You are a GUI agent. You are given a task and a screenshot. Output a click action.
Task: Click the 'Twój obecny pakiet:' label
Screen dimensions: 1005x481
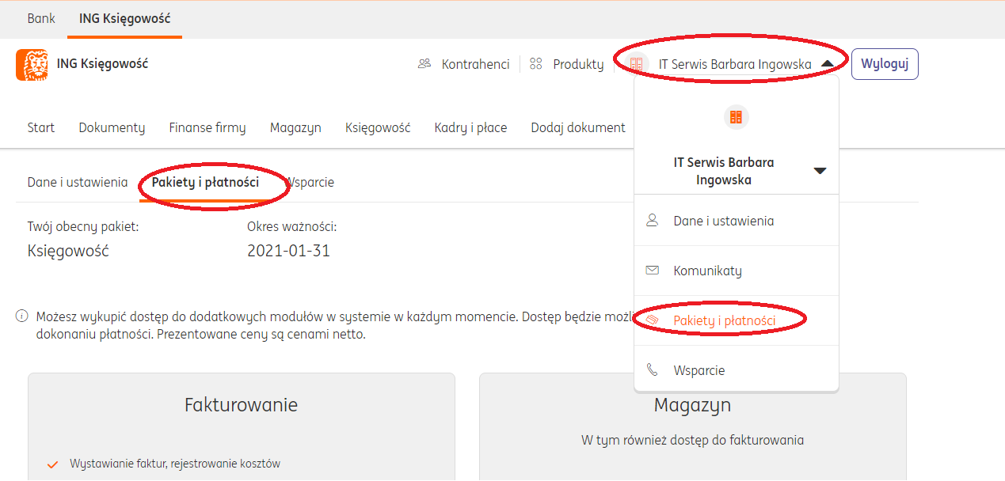pyautogui.click(x=83, y=227)
